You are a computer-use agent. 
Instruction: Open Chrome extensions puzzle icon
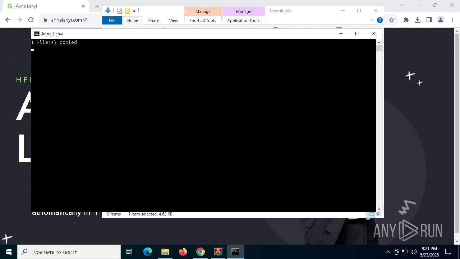pyautogui.click(x=406, y=20)
